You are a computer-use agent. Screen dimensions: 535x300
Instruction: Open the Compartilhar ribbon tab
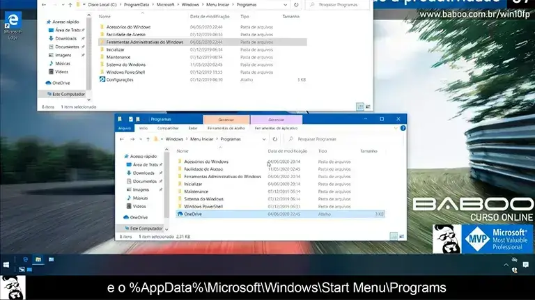168,128
